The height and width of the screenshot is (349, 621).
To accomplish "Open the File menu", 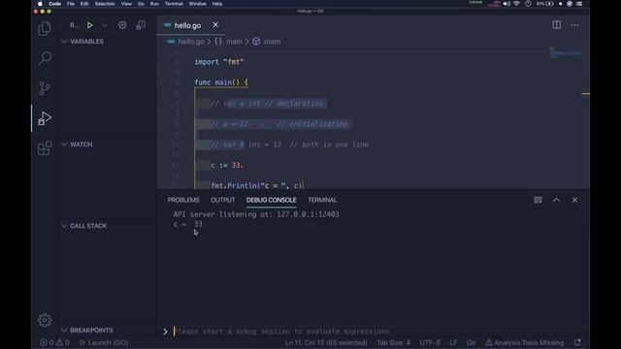I will pyautogui.click(x=71, y=4).
